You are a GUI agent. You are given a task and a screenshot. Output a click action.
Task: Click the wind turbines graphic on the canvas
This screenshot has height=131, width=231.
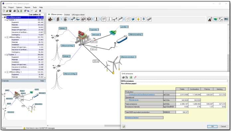(113, 65)
